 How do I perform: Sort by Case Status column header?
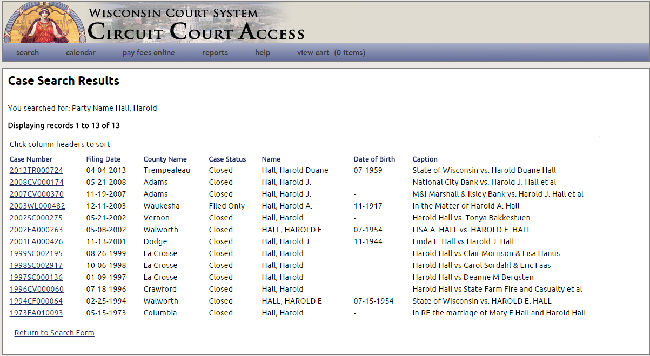(x=227, y=159)
